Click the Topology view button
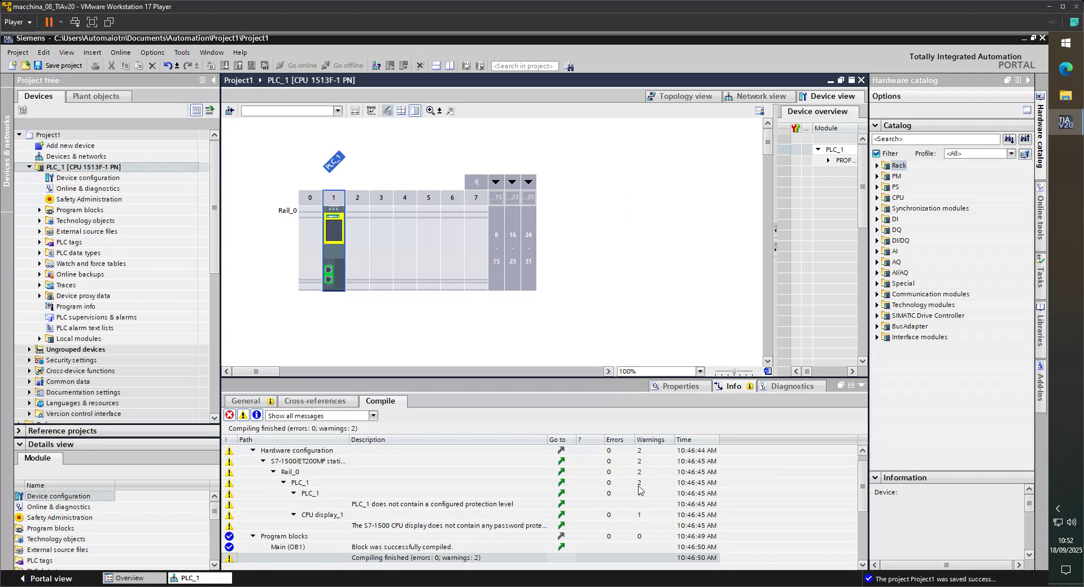Screen dimensions: 1084x587 (682, 96)
